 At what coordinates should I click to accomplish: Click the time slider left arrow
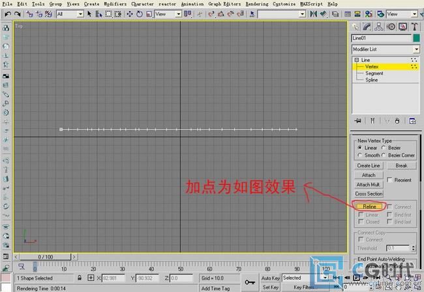16,257
